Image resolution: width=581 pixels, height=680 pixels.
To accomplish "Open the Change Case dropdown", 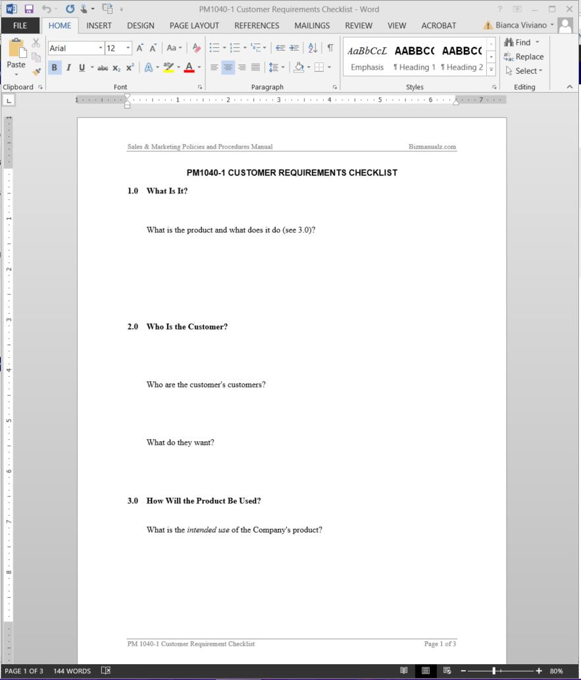I will coord(174,48).
